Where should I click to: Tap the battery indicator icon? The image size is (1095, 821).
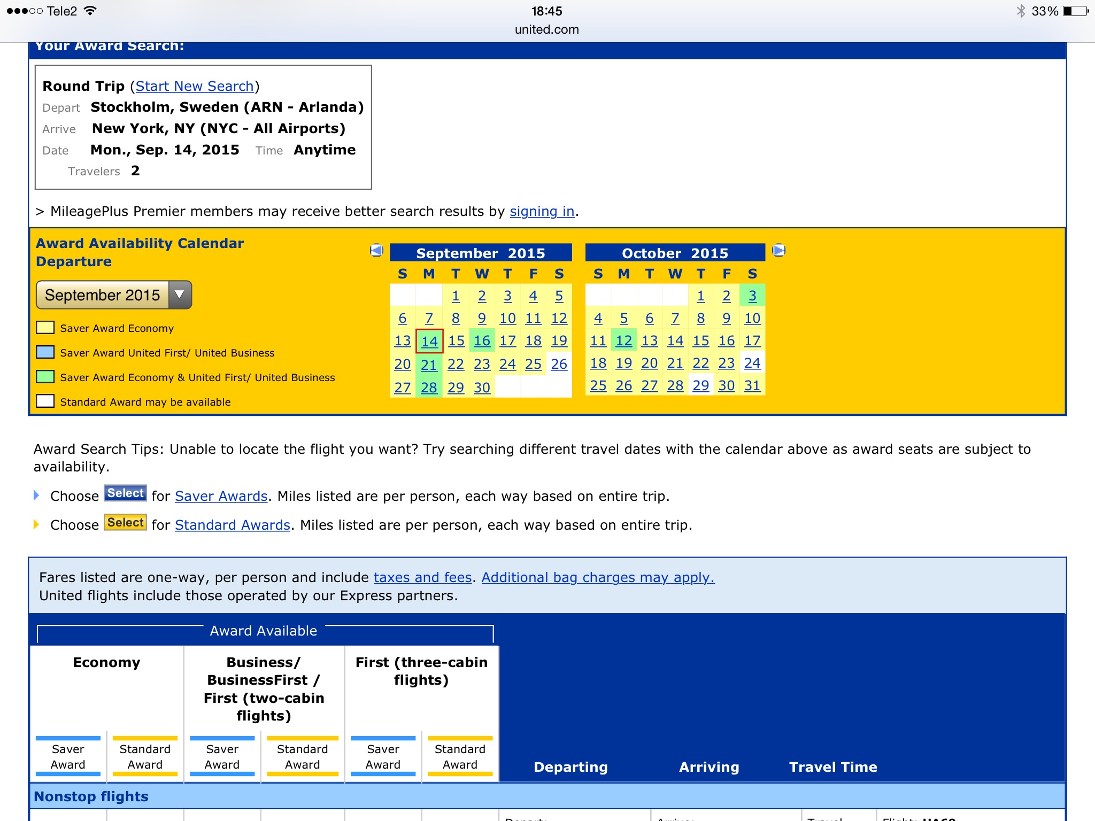pyautogui.click(x=1076, y=11)
